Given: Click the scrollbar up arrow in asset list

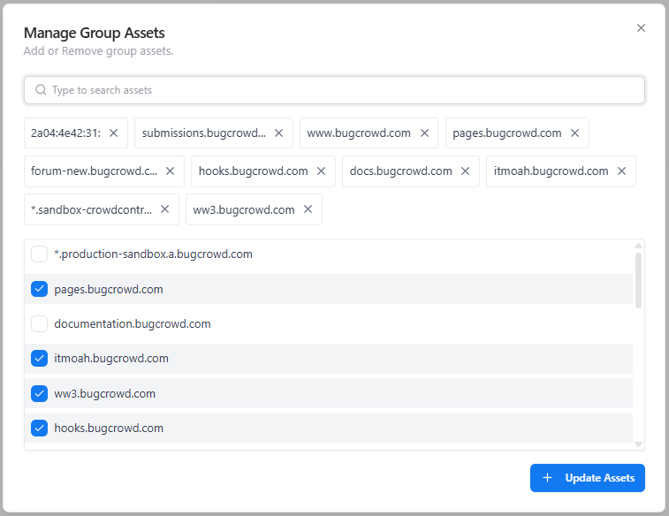Looking at the screenshot, I should pos(638,246).
